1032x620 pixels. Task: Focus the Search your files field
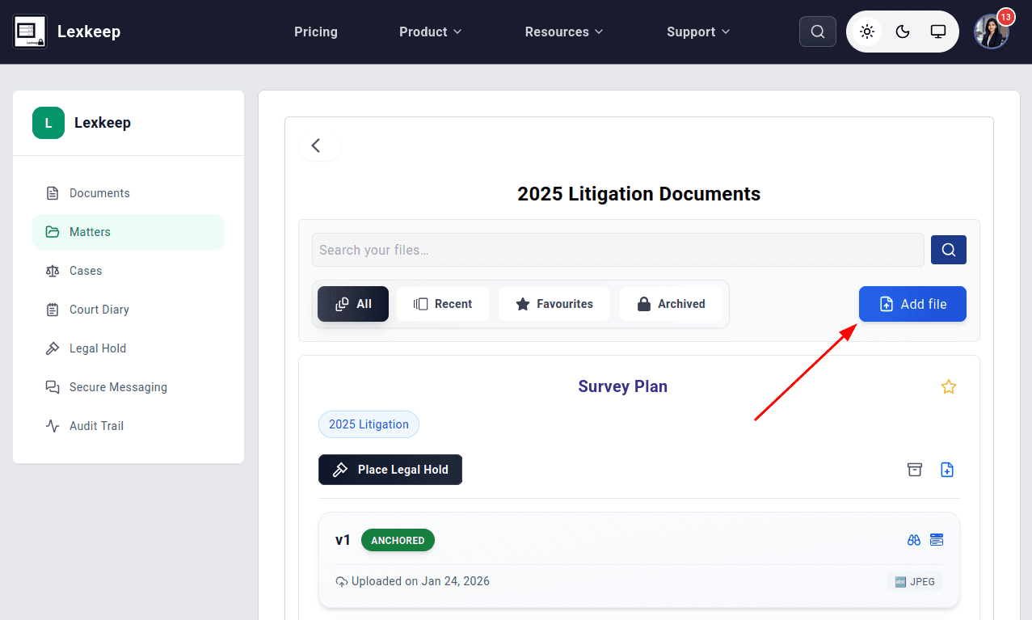click(618, 250)
